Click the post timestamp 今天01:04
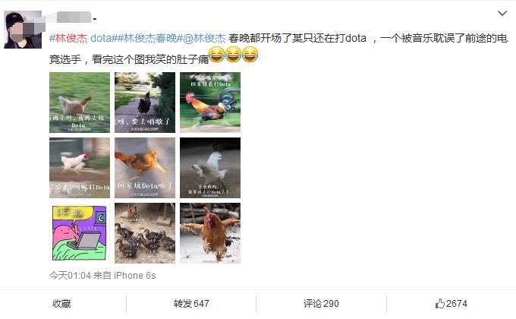 70,275
